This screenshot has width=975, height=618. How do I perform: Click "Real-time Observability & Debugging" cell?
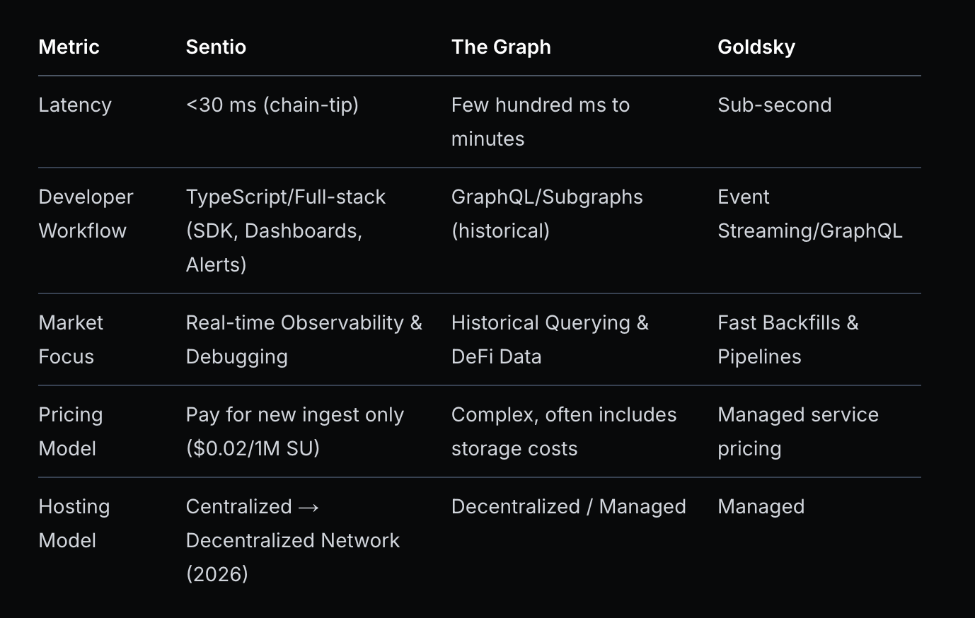pyautogui.click(x=304, y=339)
